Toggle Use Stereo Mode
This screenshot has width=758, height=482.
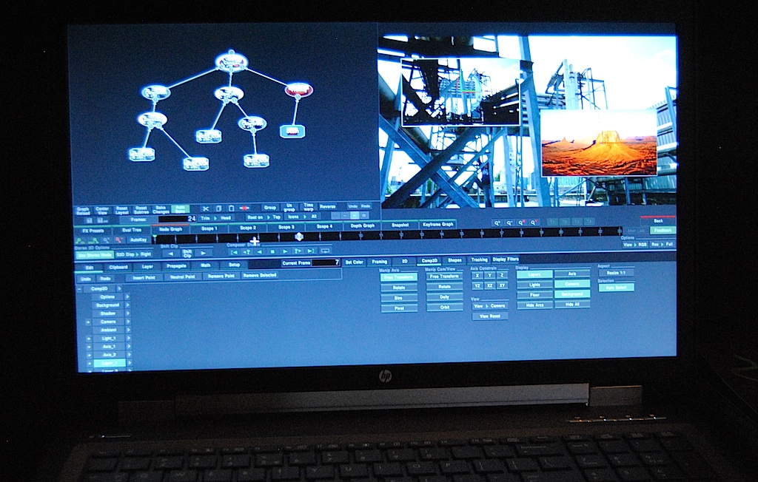94,254
